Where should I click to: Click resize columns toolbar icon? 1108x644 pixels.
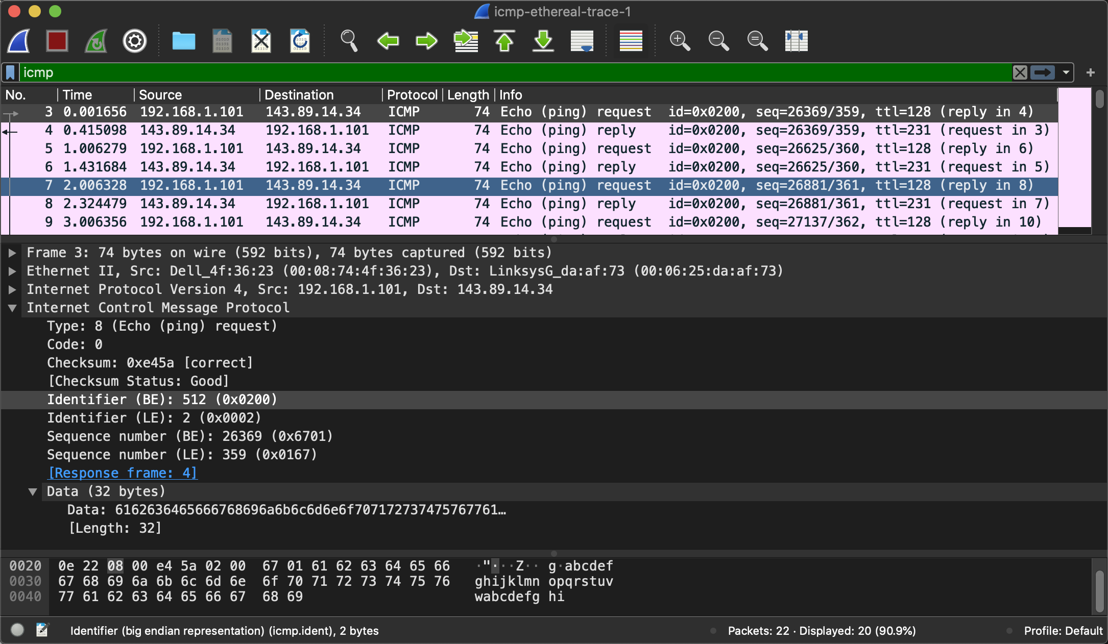tap(796, 41)
